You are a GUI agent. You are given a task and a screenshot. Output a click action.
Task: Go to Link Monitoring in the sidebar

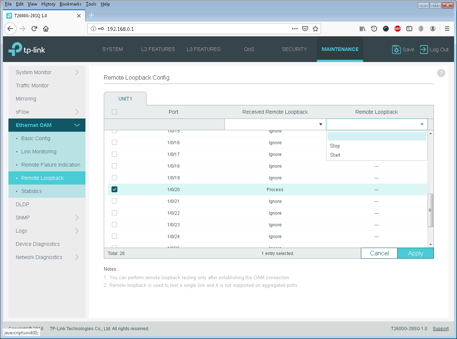click(x=39, y=152)
